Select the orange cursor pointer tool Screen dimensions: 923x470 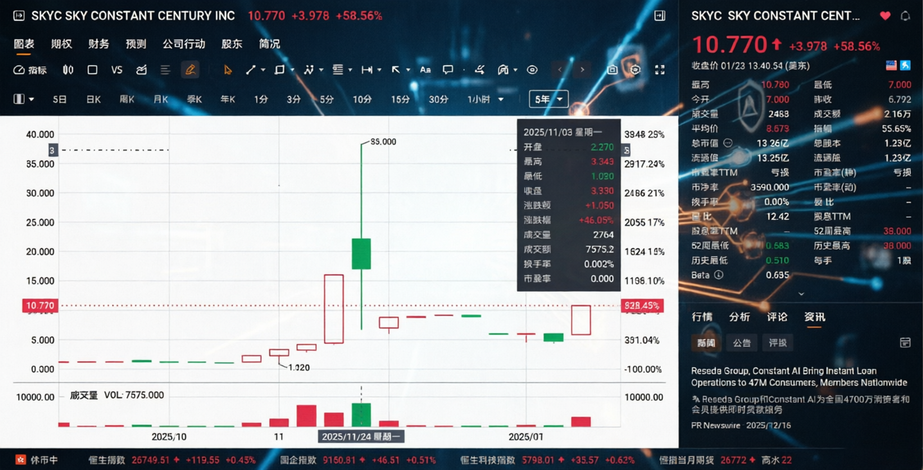(x=227, y=70)
